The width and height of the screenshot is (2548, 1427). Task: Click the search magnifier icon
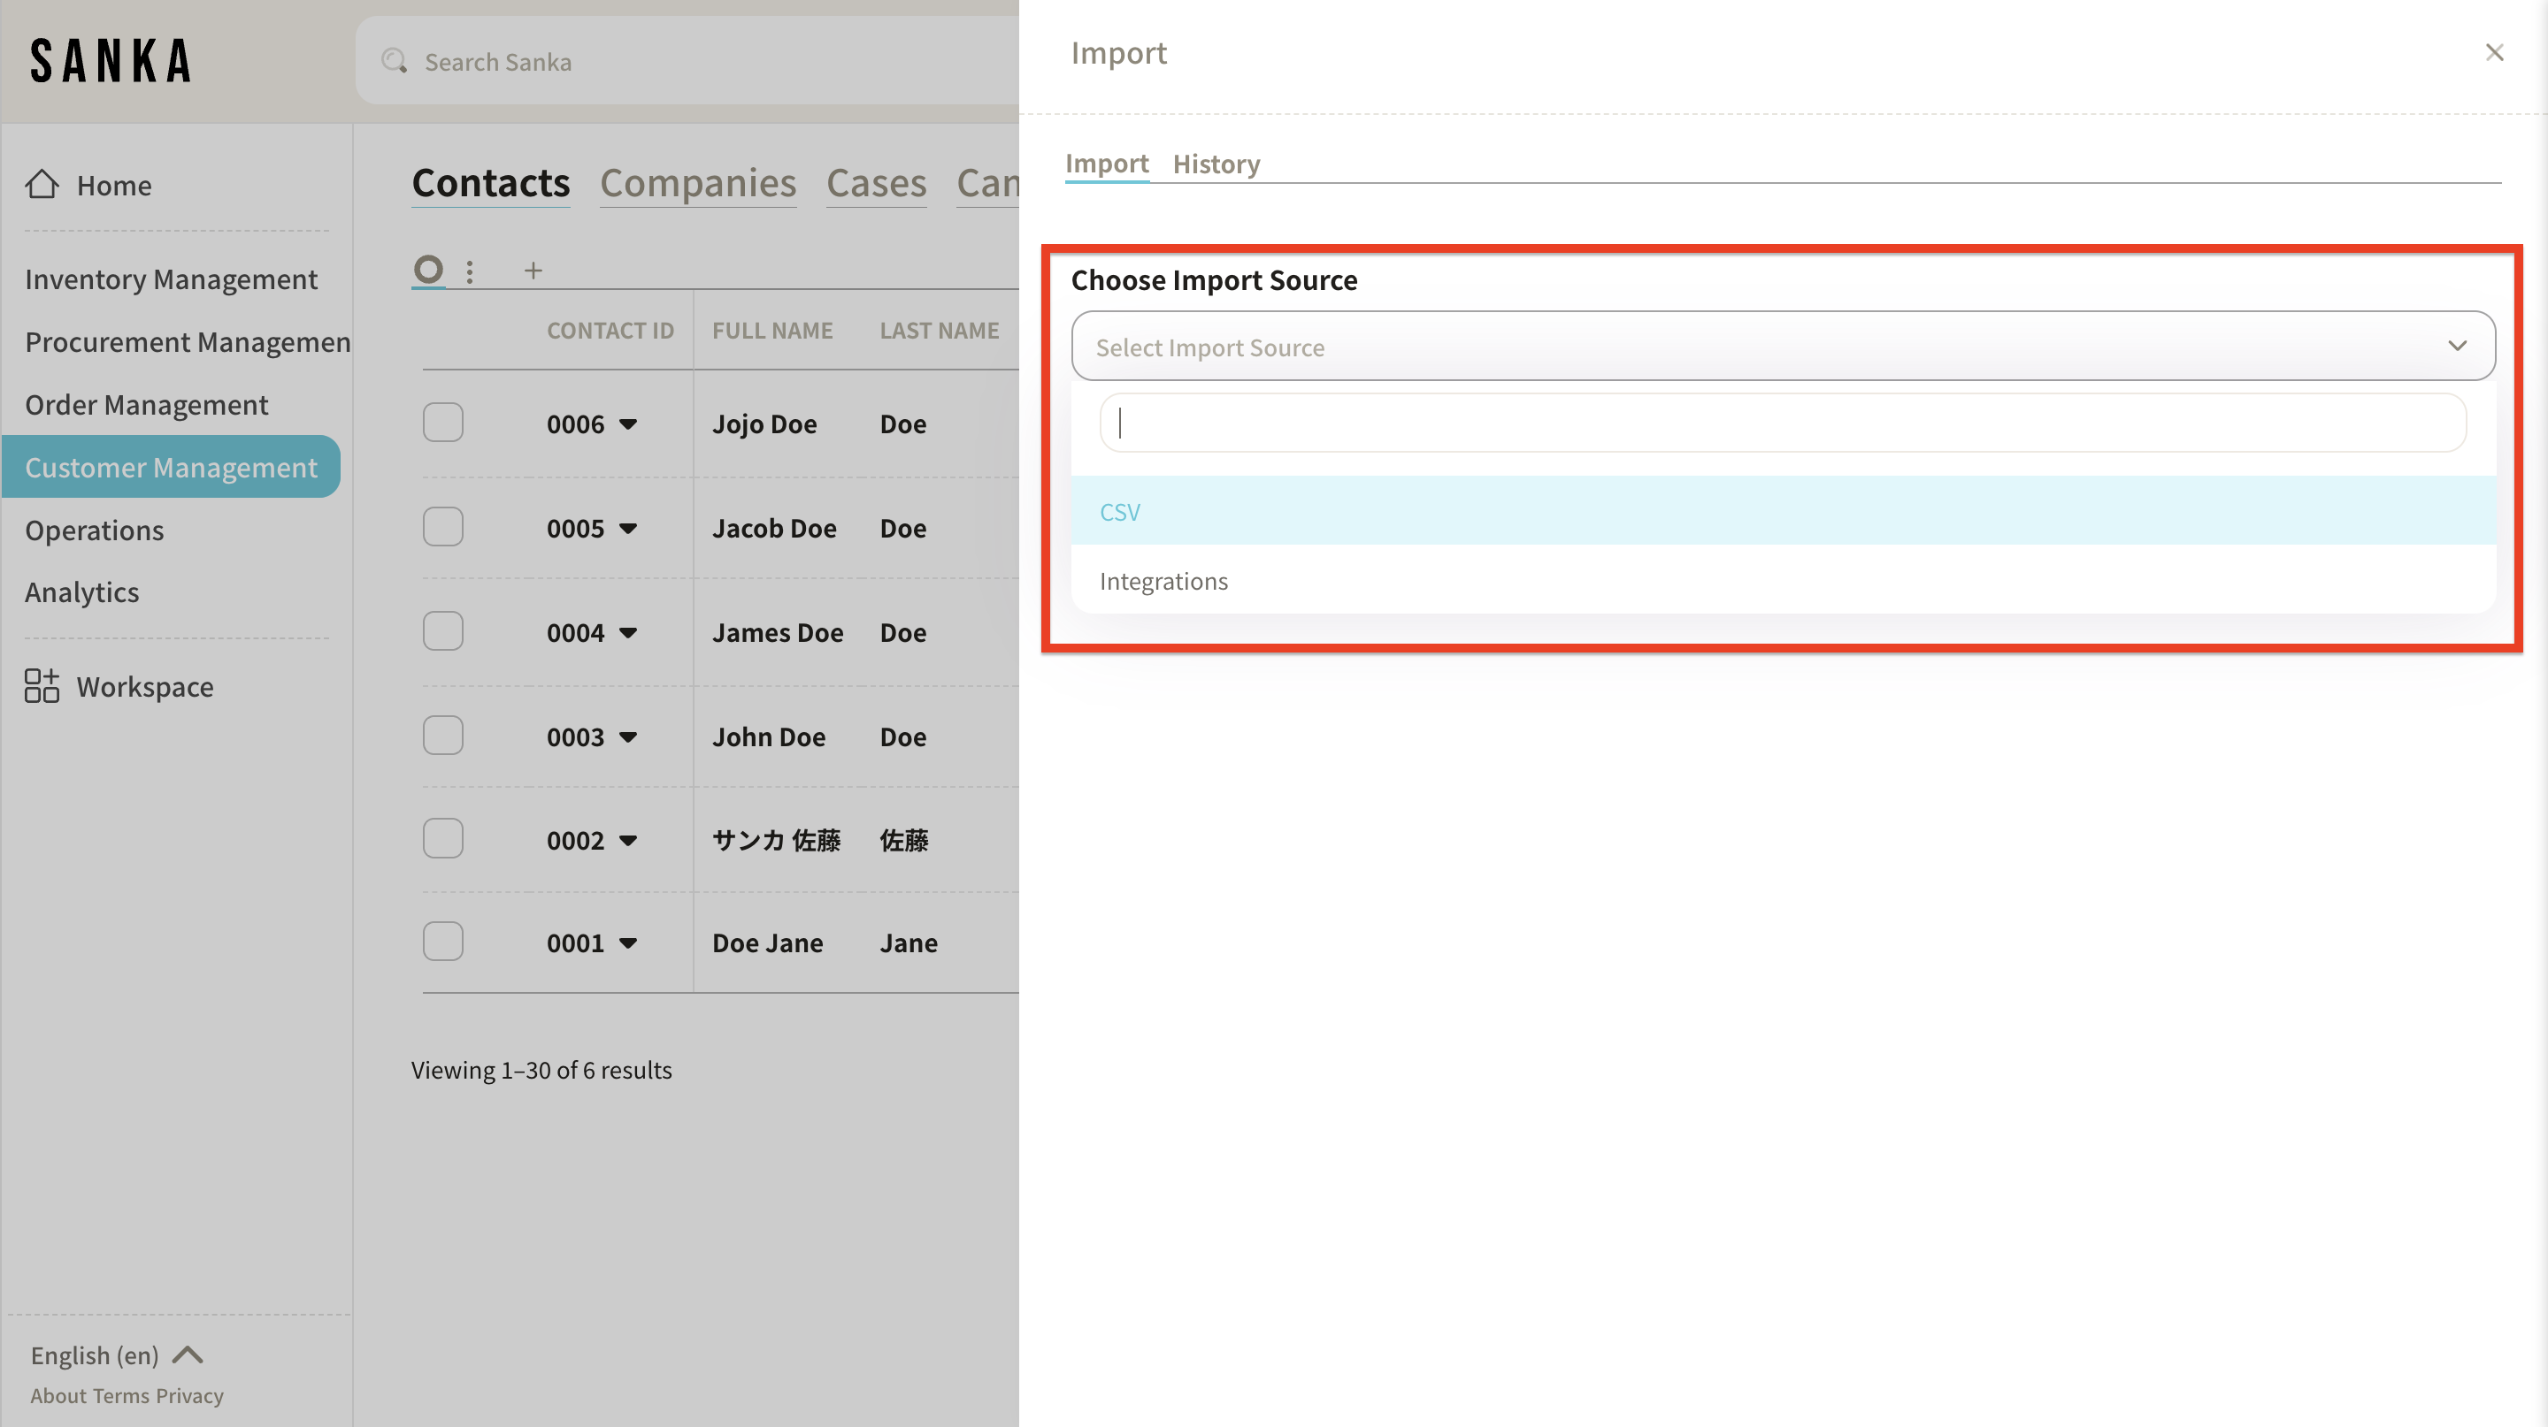tap(395, 61)
